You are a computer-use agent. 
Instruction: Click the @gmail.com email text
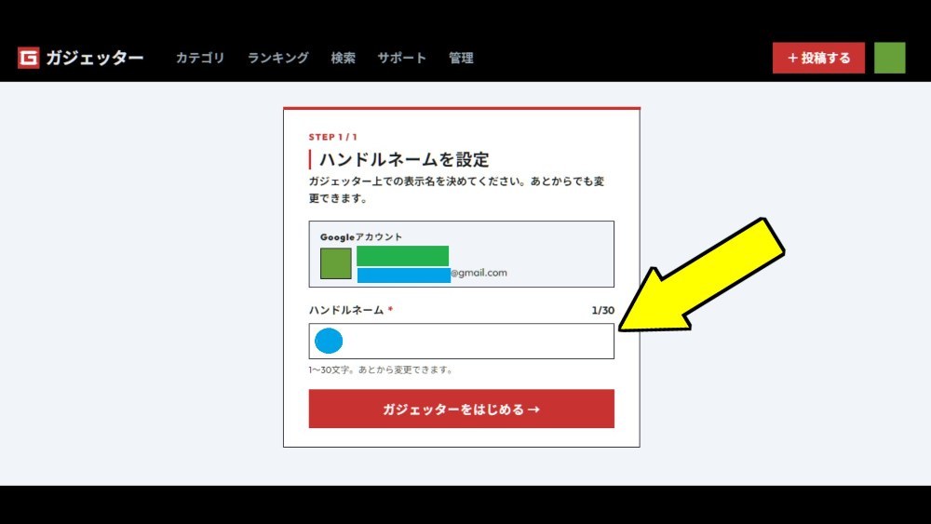(x=479, y=273)
